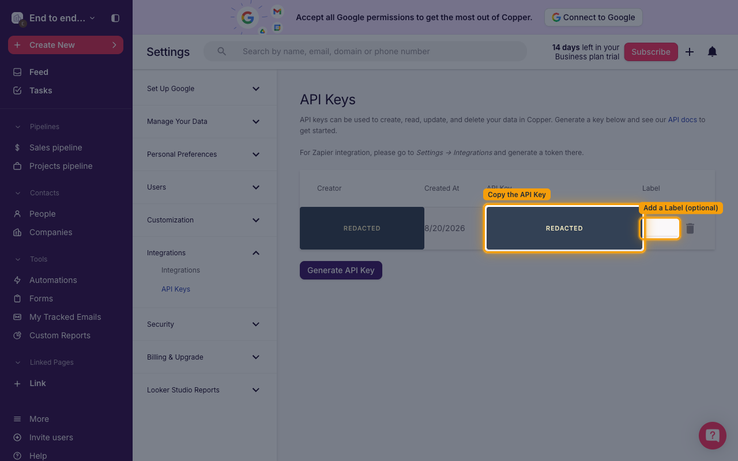Open the red help chat bubble
738x461 pixels.
(x=713, y=435)
